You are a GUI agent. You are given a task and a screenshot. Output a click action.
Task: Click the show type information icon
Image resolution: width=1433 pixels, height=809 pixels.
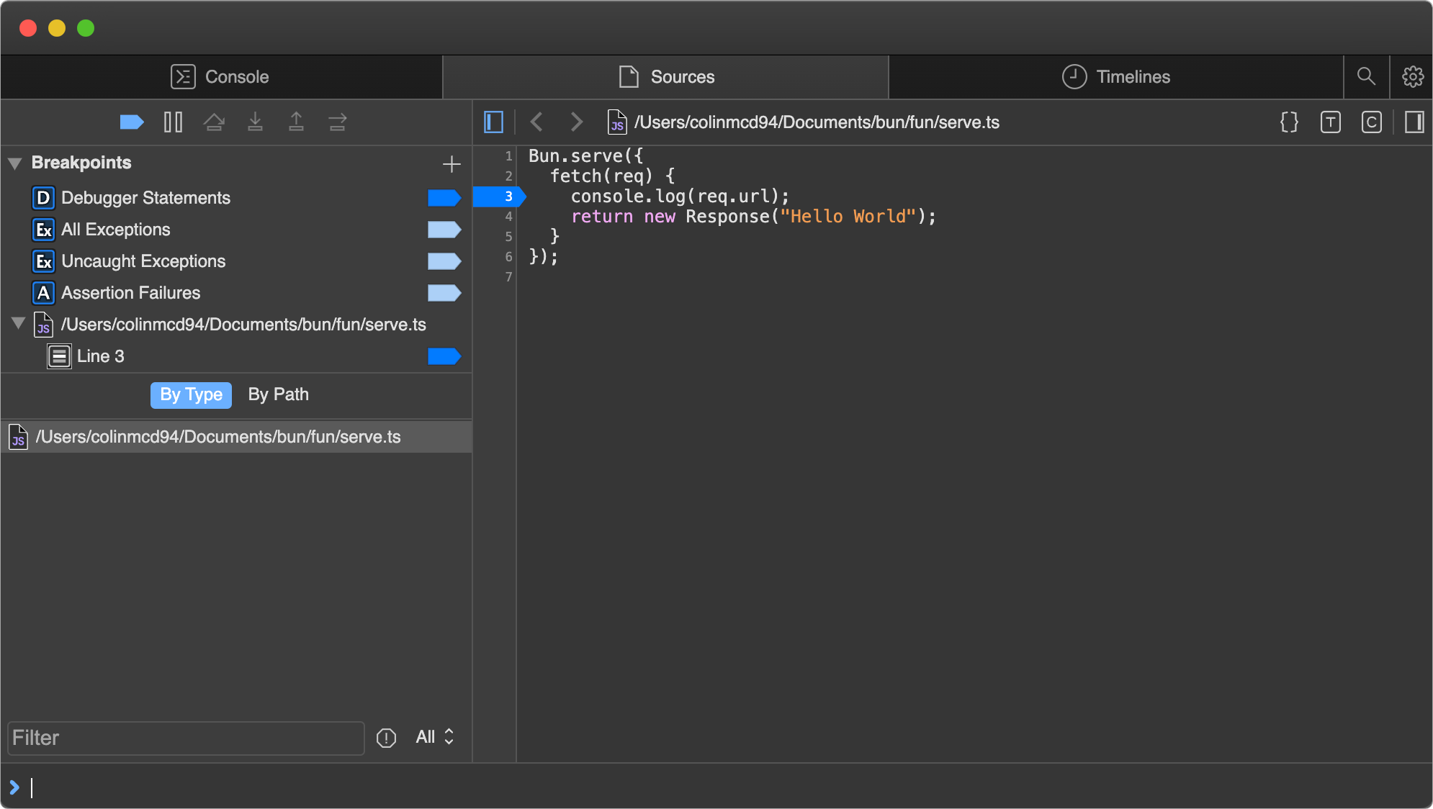point(1330,122)
